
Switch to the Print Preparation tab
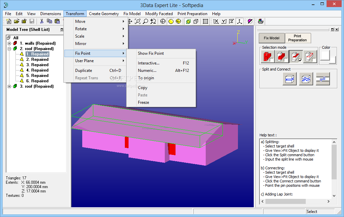[297, 38]
